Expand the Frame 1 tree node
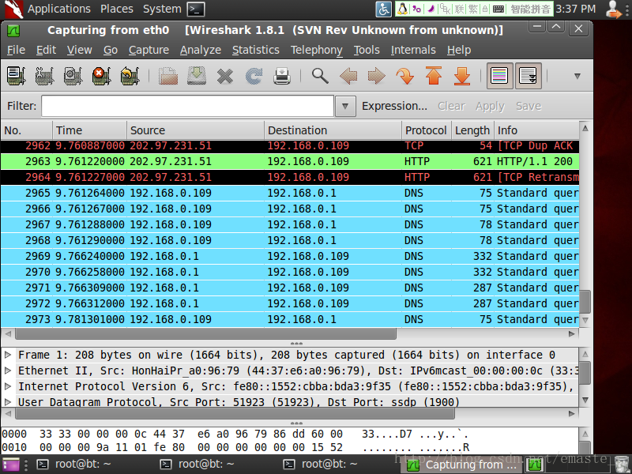632x474 pixels. pos(8,355)
